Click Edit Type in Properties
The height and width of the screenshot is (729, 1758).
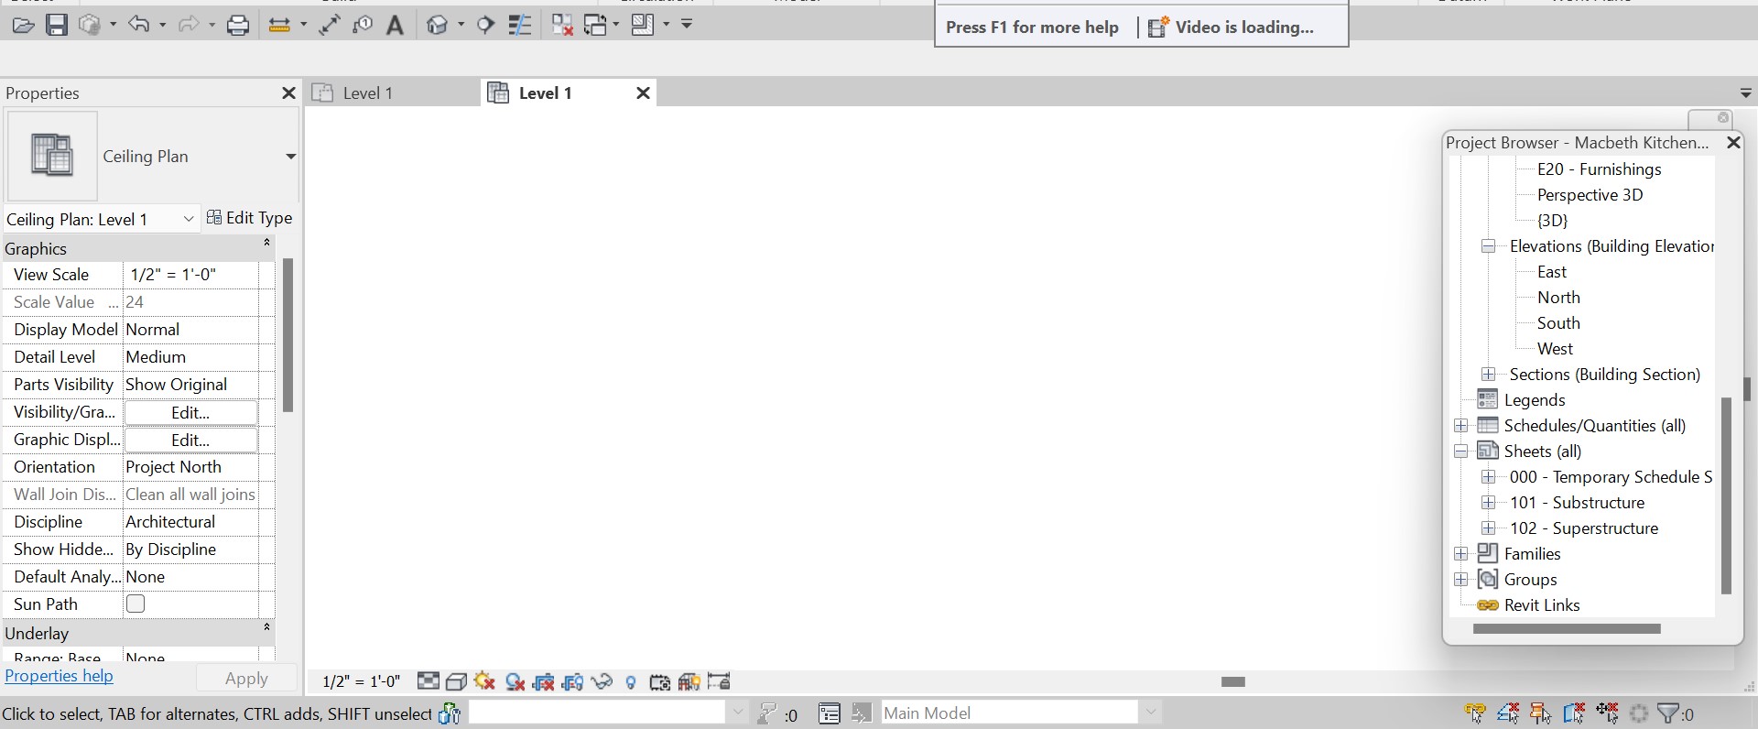tap(249, 218)
